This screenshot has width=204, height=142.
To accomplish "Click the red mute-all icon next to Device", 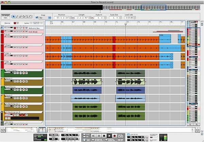I will (x=15, y=23).
